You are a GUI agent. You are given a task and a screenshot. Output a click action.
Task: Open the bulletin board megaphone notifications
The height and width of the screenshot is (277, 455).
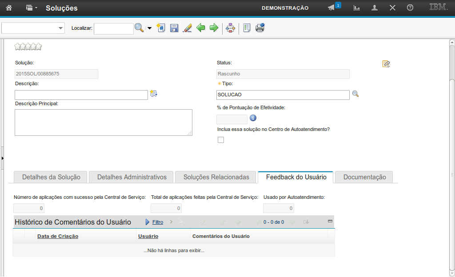332,8
